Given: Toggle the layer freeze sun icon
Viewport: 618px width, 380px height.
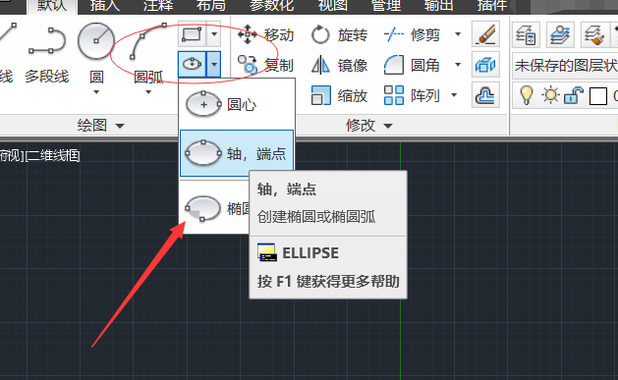Looking at the screenshot, I should point(550,95).
